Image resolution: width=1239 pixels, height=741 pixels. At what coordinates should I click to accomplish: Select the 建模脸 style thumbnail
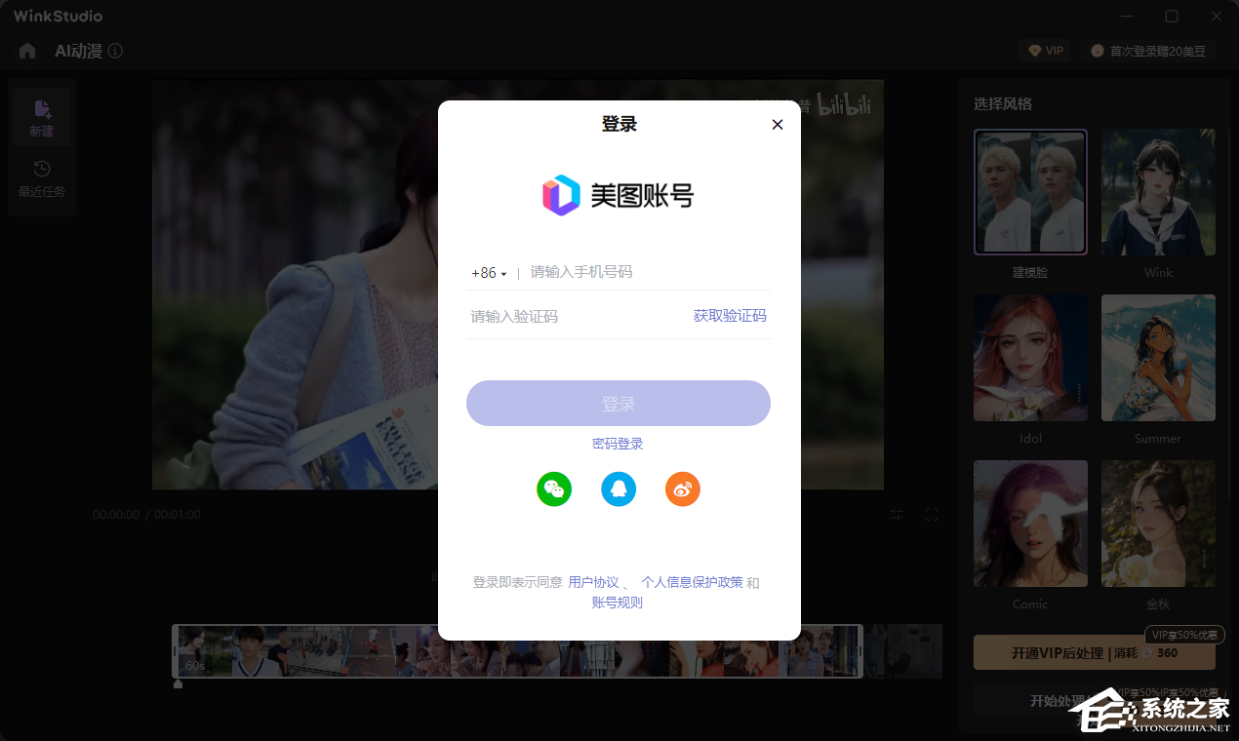pyautogui.click(x=1030, y=192)
